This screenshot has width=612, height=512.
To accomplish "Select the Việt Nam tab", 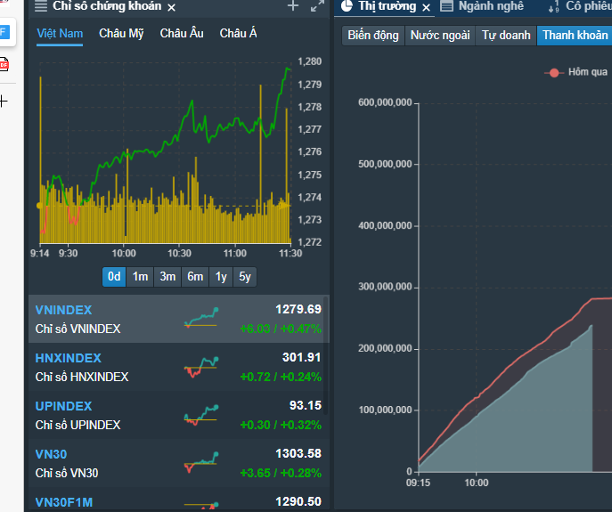I will pos(60,34).
